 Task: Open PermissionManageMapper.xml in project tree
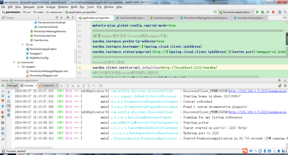(48, 71)
